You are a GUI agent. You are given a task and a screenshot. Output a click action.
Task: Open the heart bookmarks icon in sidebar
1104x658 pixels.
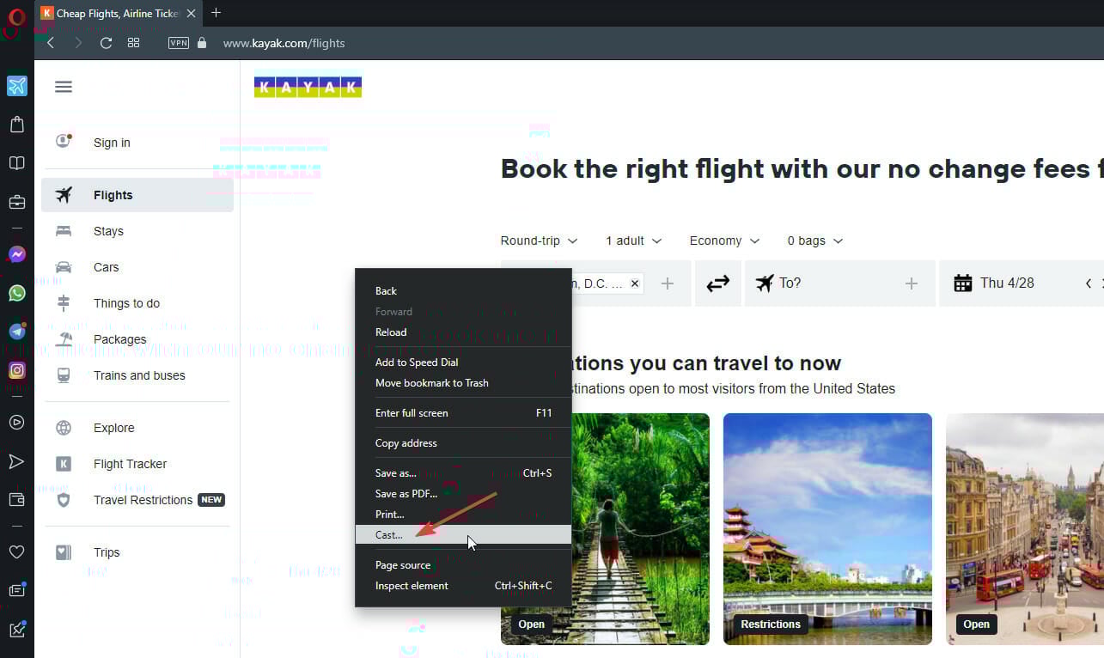click(x=16, y=551)
